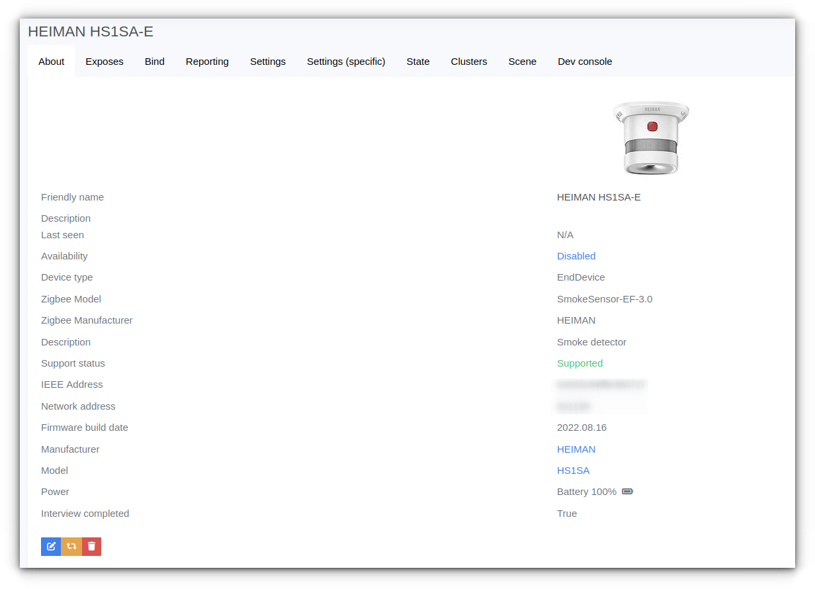Click the Zigbee Model label
815x589 pixels.
pyautogui.click(x=71, y=299)
